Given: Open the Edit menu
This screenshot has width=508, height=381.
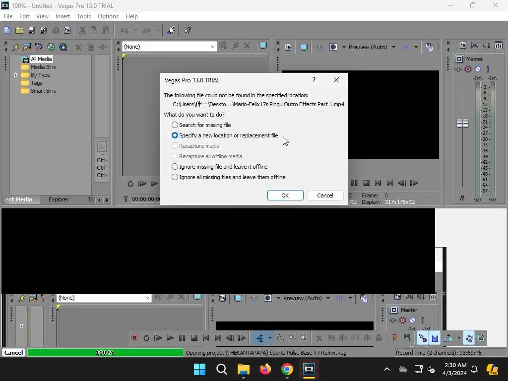Looking at the screenshot, I should click(x=24, y=16).
